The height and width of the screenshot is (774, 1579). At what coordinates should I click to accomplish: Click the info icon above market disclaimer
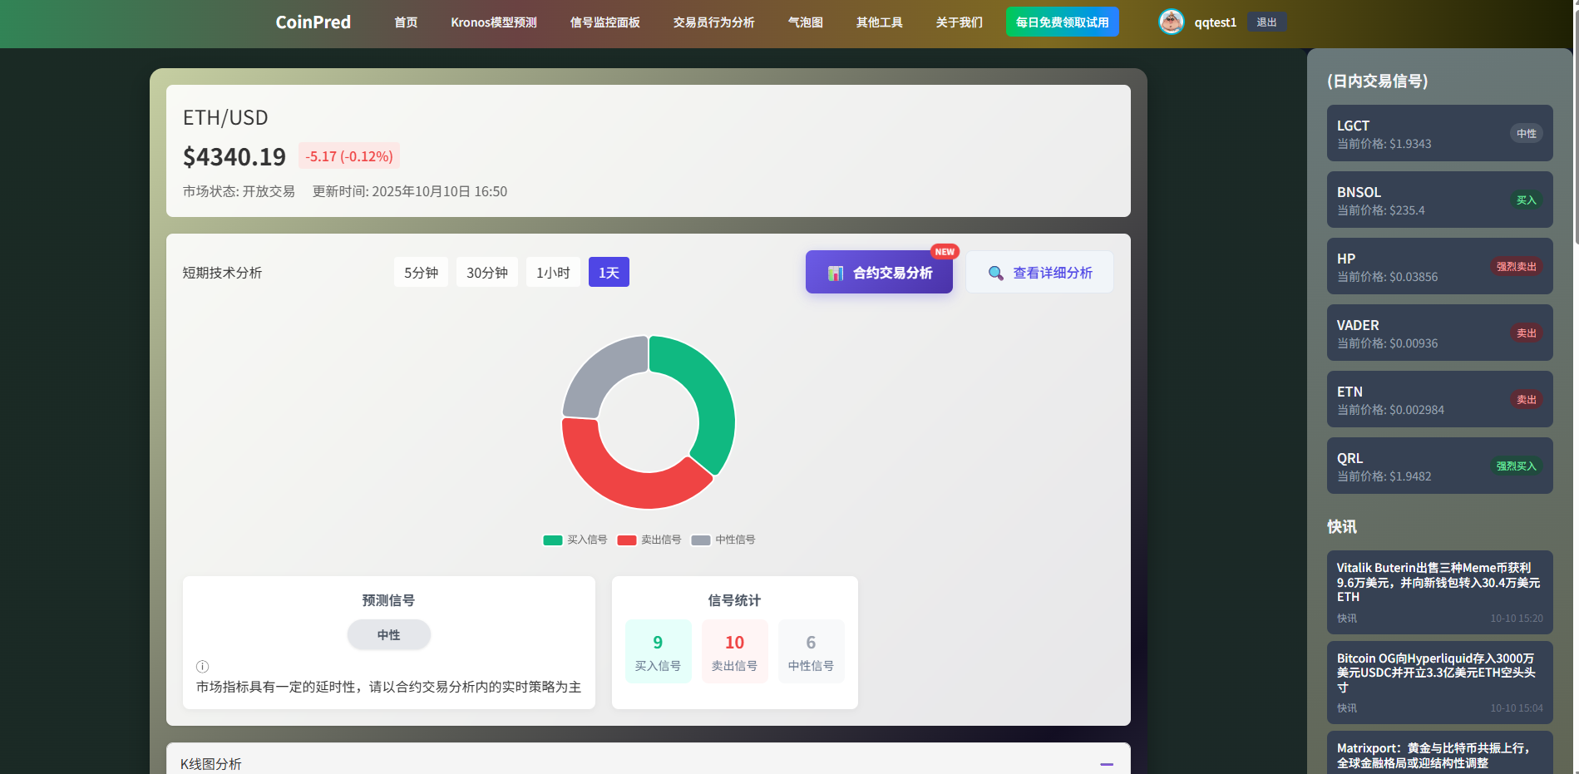click(202, 667)
